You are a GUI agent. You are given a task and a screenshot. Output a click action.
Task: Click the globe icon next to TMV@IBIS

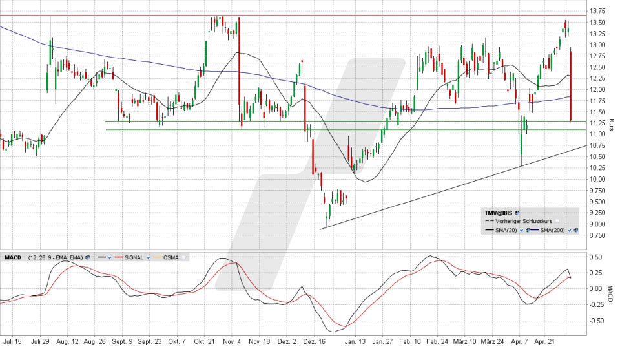pos(517,212)
